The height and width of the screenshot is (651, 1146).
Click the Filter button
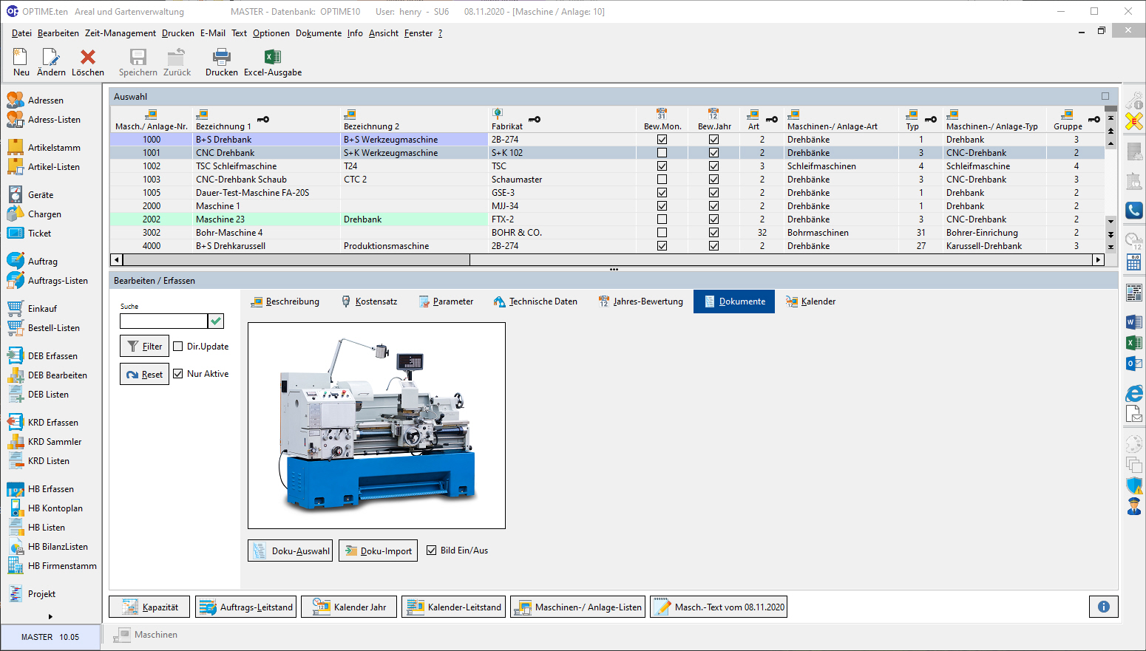point(144,346)
